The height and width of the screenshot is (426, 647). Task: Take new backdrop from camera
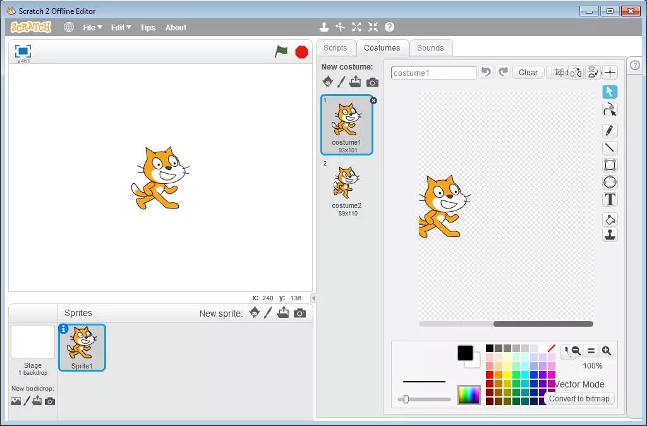click(50, 401)
